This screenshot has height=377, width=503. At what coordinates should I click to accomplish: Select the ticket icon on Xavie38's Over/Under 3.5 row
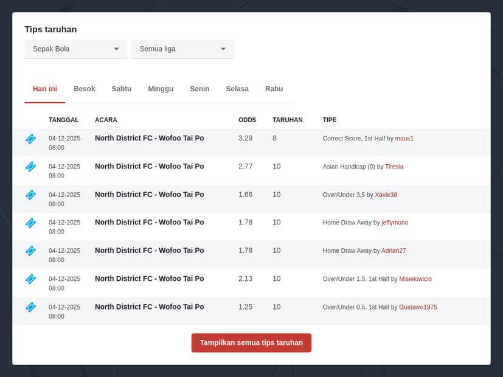[x=30, y=195]
